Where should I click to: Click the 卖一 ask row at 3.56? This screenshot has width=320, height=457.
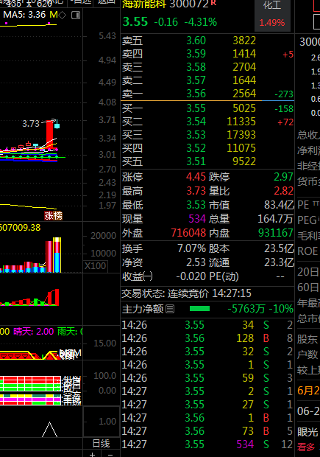tap(207, 94)
